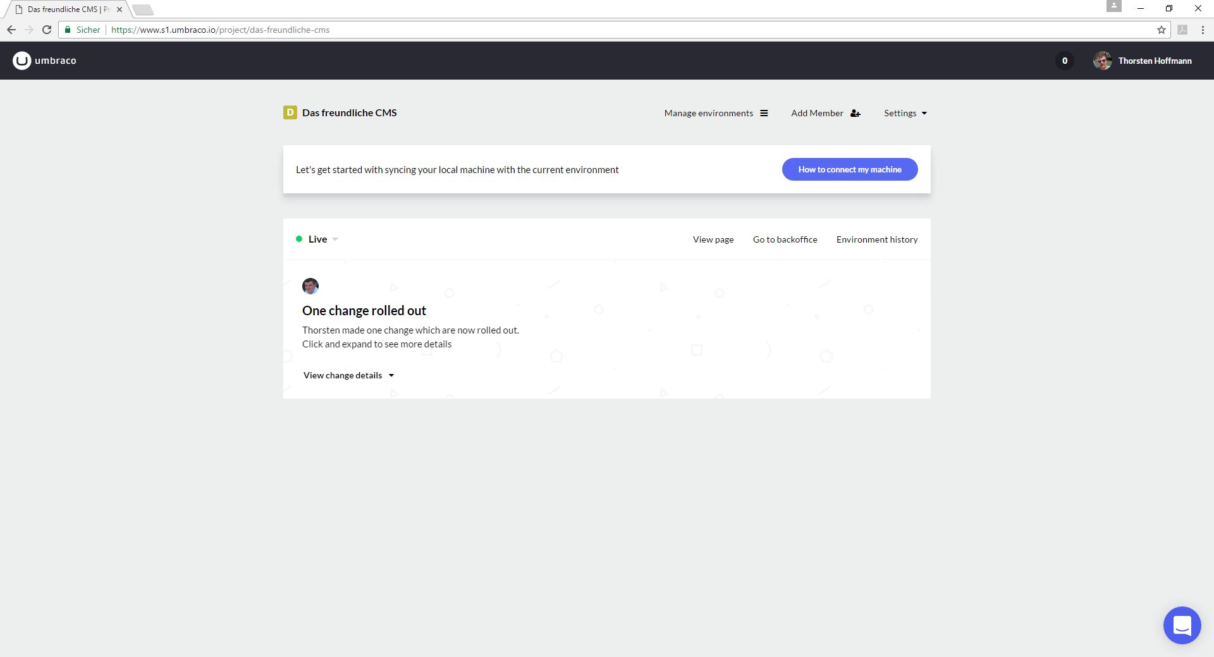Reload the page in browser
The height and width of the screenshot is (657, 1214).
(x=47, y=30)
